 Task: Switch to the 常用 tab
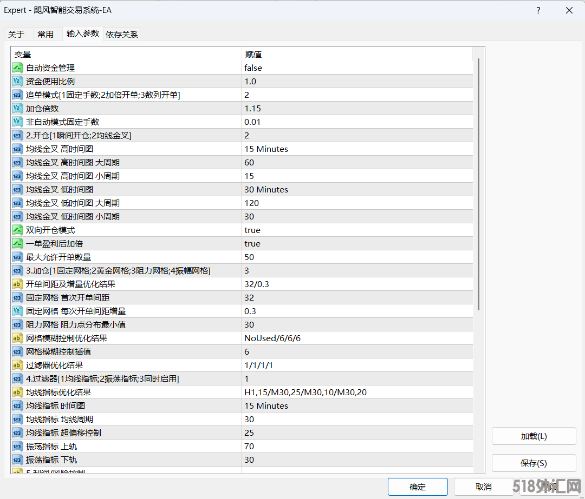tap(45, 35)
